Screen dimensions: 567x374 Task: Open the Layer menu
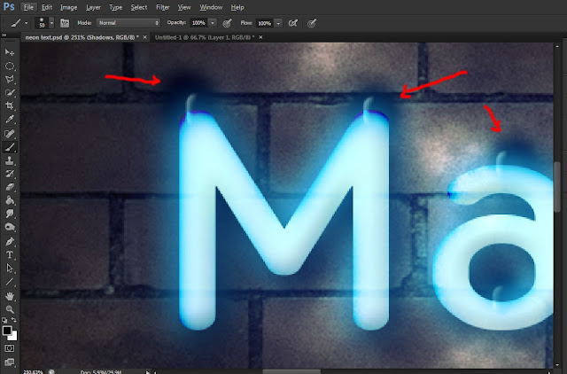93,7
